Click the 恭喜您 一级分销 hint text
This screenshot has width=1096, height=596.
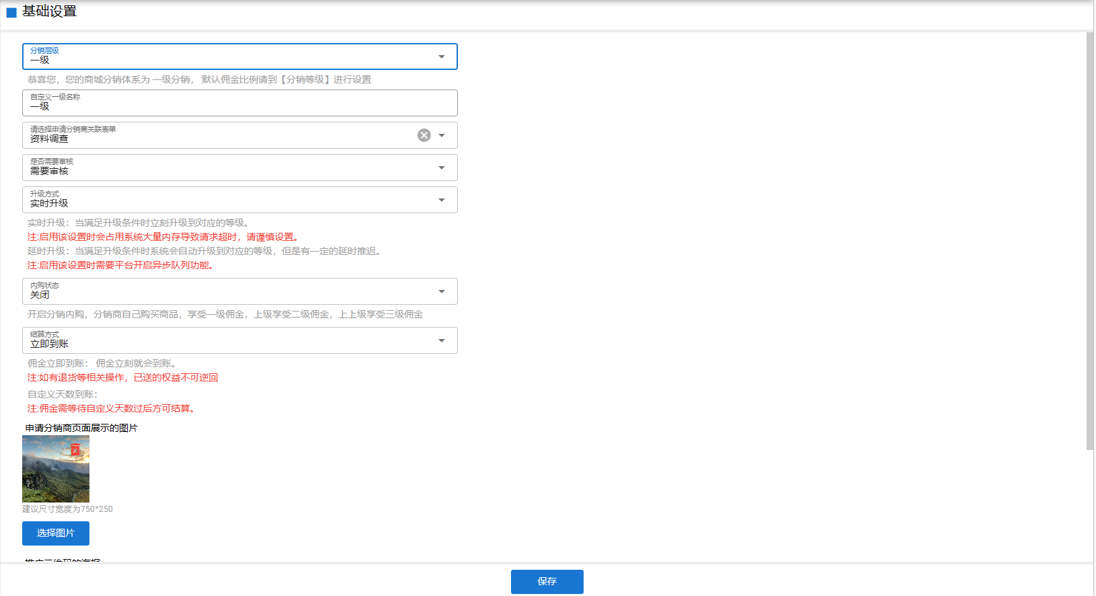point(199,79)
